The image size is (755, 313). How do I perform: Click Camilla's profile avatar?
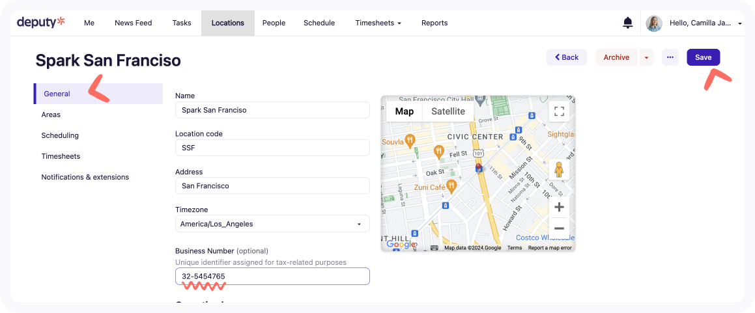click(x=655, y=23)
